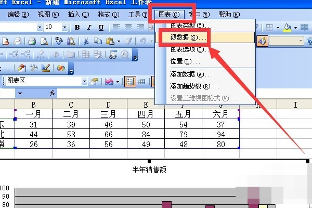
Task: Choose 图表选项(O)... menu item
Action: click(x=205, y=49)
